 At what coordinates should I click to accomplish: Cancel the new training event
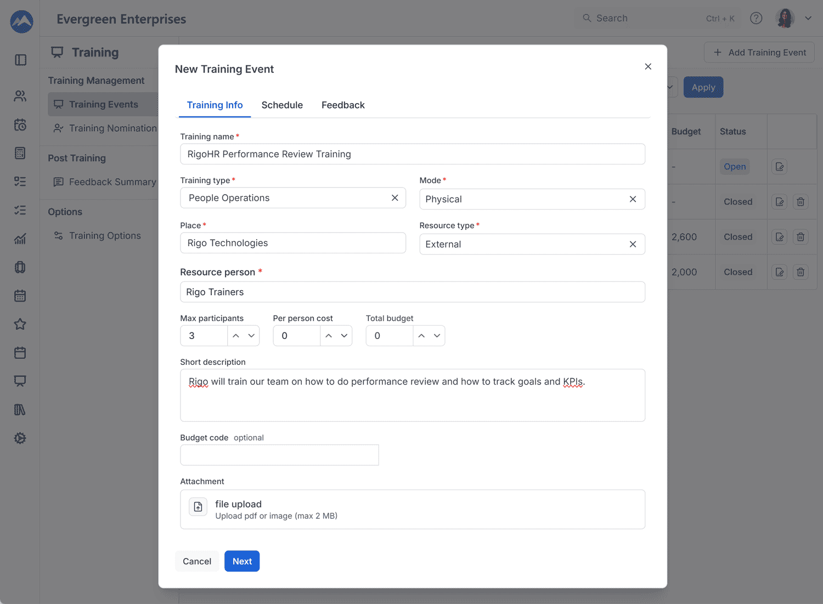coord(197,561)
